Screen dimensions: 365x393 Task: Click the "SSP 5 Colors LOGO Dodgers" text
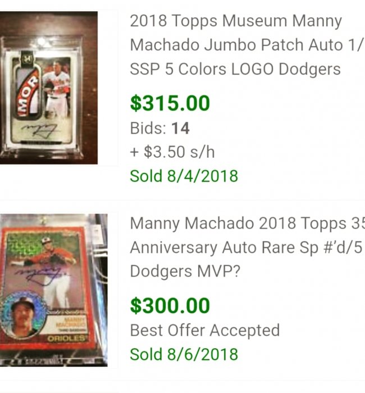235,69
